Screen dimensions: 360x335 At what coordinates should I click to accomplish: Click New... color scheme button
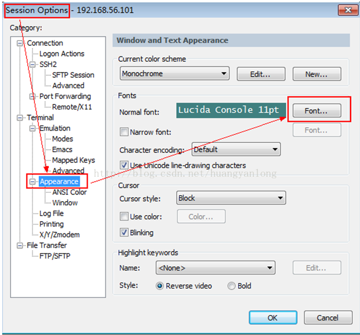(317, 74)
